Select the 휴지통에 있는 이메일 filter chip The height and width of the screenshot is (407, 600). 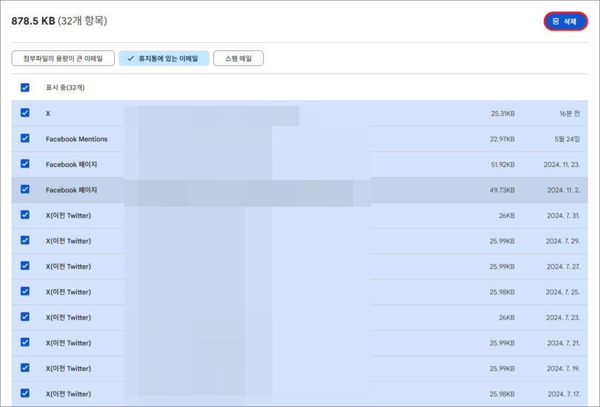[163, 58]
